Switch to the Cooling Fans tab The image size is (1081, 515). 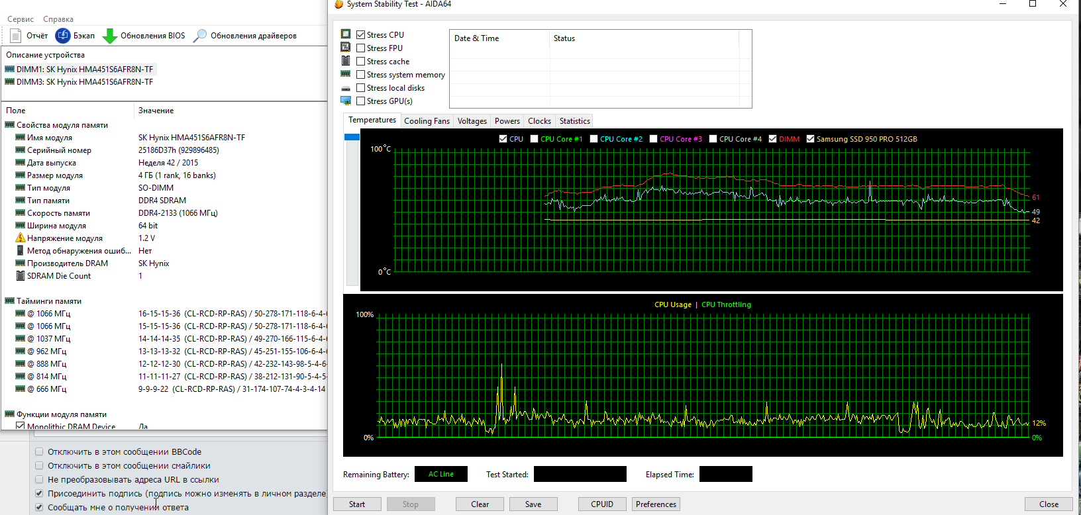tap(427, 121)
